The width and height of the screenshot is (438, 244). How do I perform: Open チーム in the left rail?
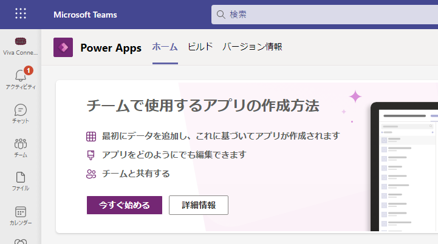click(x=21, y=148)
